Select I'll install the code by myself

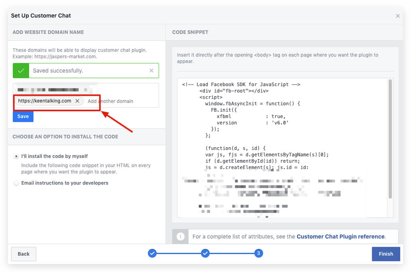[x=16, y=156]
